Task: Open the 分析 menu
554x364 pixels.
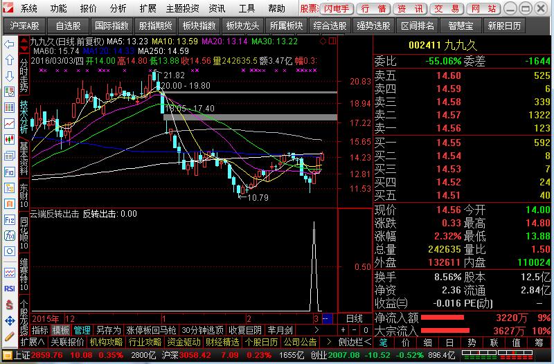Action: point(118,8)
